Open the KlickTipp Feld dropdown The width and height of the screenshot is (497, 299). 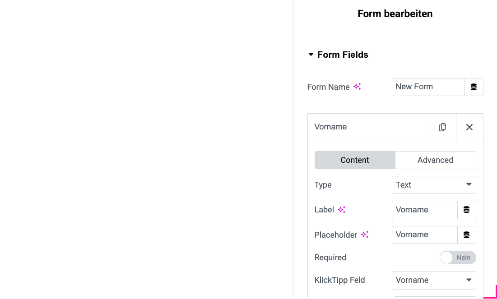click(x=434, y=280)
